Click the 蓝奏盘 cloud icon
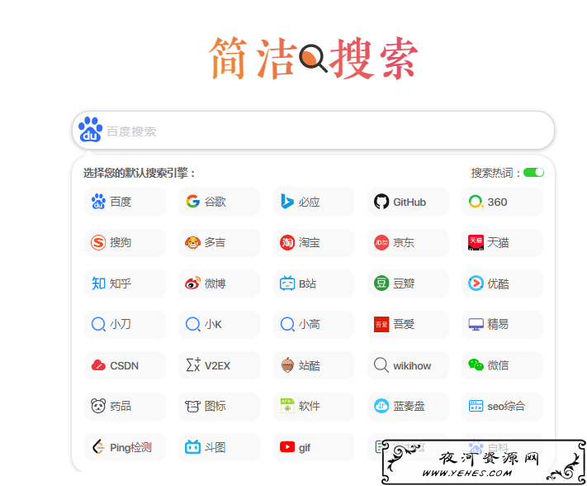Screen dimensions: 587x486 (381, 406)
